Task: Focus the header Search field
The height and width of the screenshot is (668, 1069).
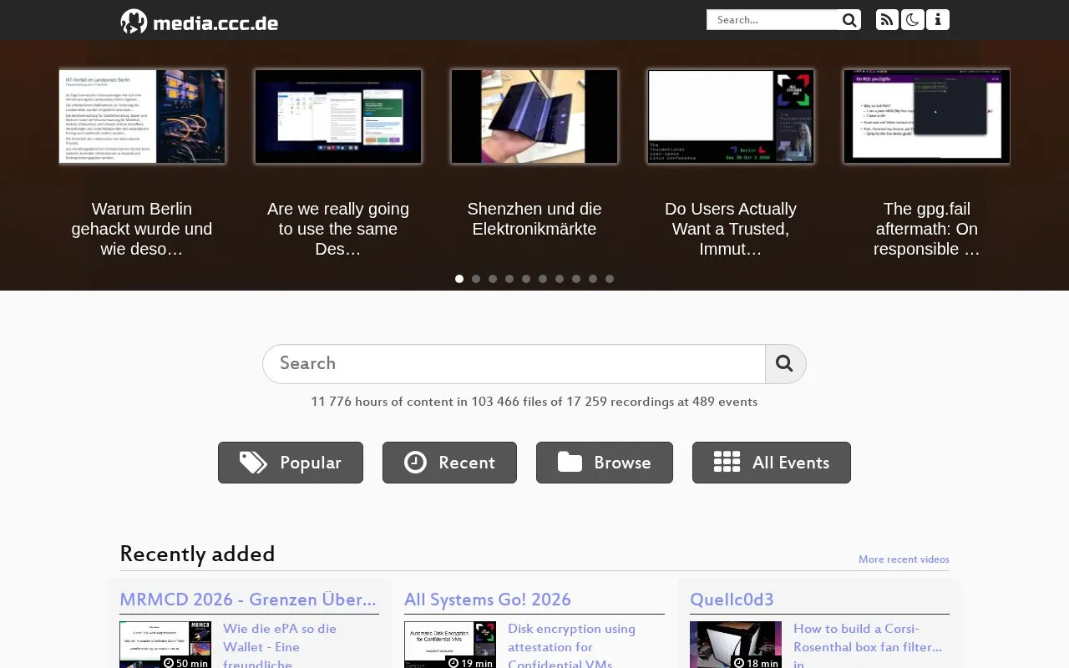Action: tap(773, 20)
